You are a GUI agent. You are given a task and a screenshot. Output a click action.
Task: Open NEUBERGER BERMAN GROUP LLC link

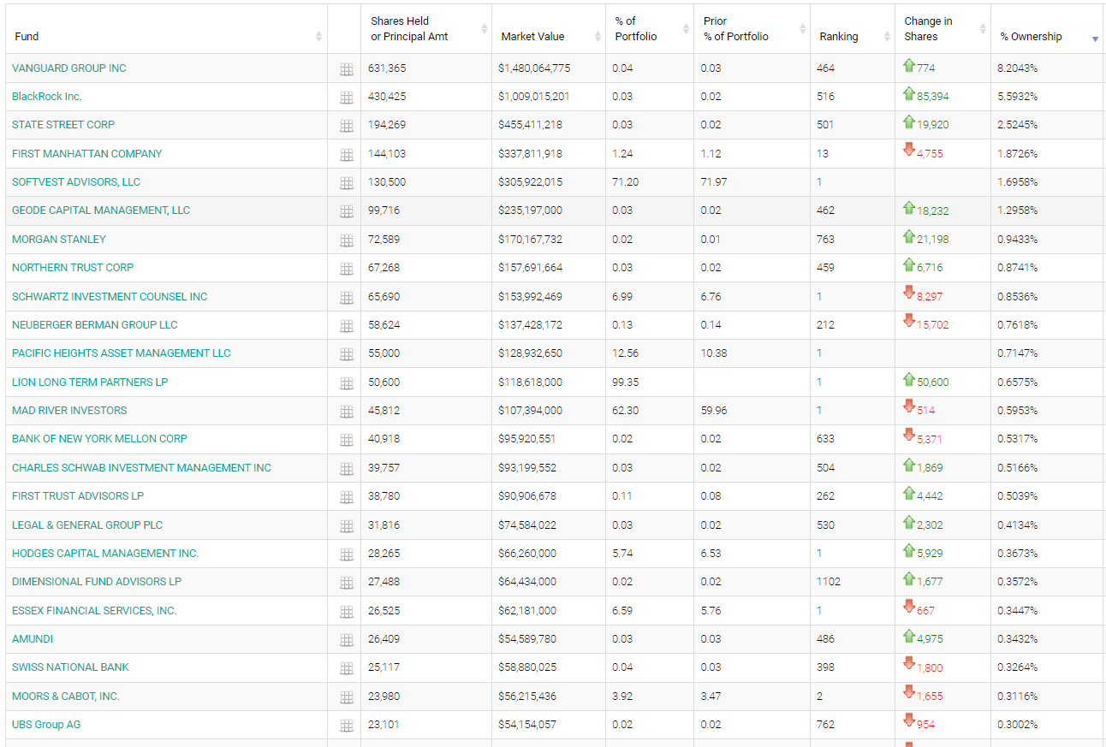point(95,325)
